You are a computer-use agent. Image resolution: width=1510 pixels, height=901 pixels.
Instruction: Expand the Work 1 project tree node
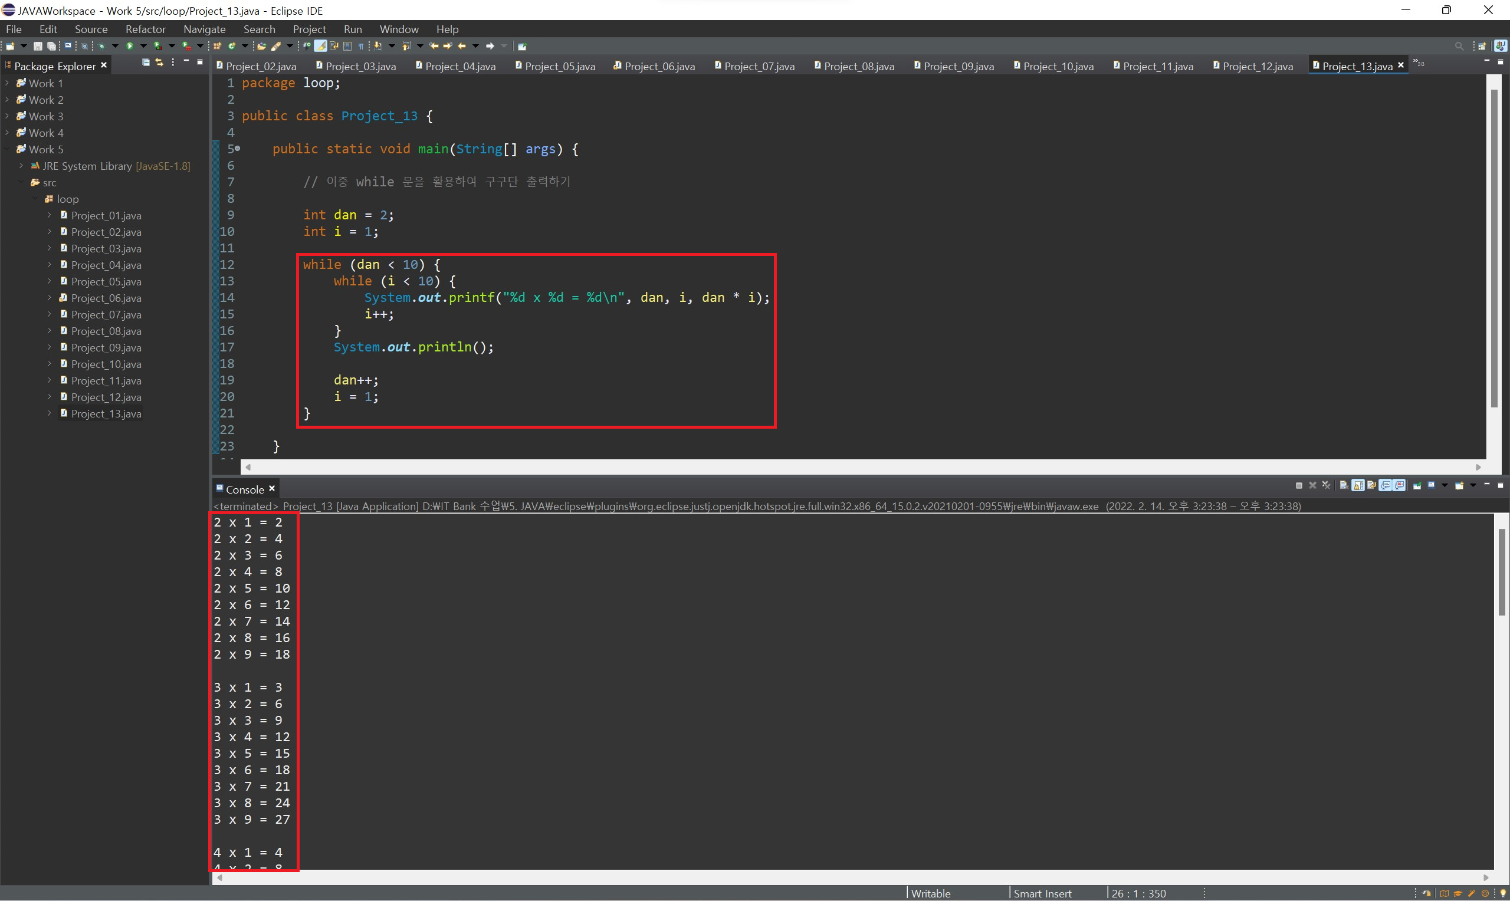pos(6,83)
